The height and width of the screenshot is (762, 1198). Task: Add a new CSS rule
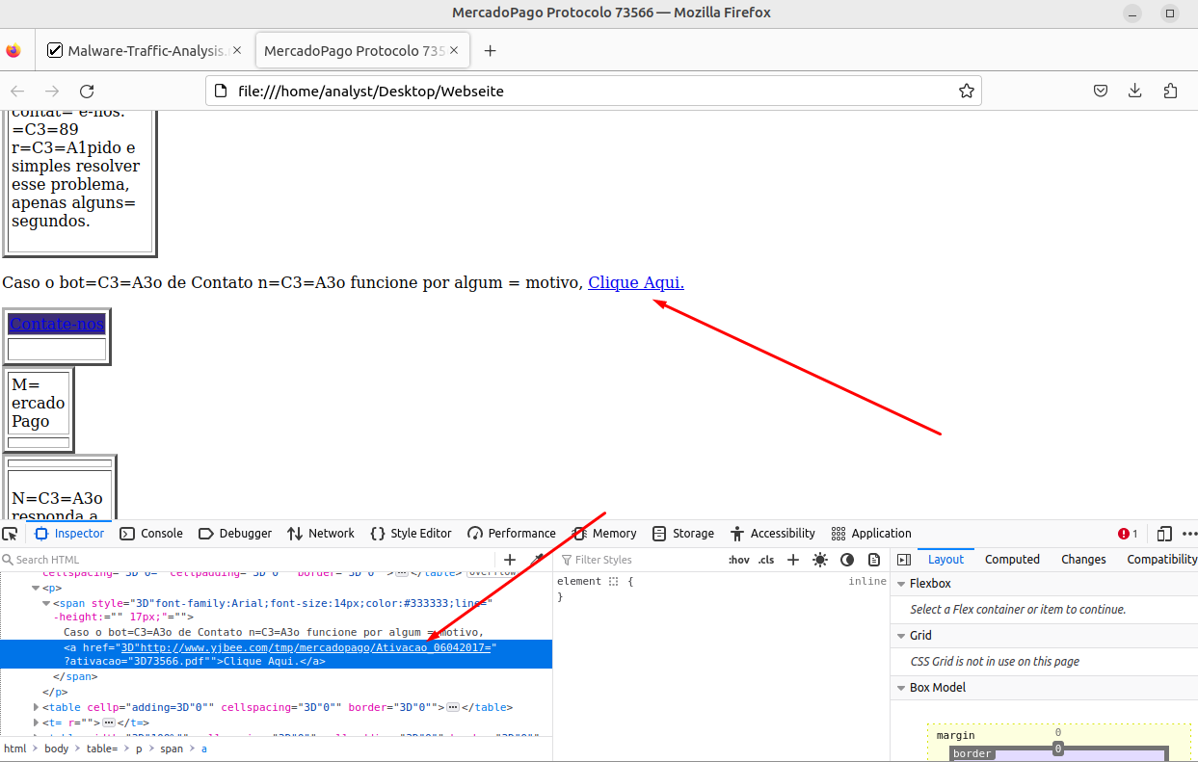pyautogui.click(x=793, y=560)
